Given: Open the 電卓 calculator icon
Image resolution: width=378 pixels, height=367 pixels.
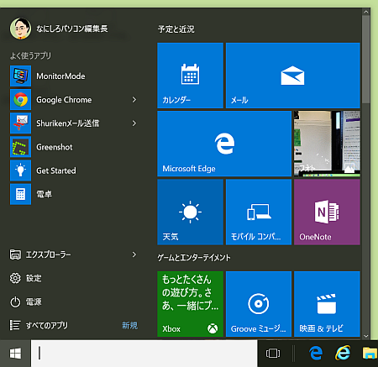Looking at the screenshot, I should point(20,194).
